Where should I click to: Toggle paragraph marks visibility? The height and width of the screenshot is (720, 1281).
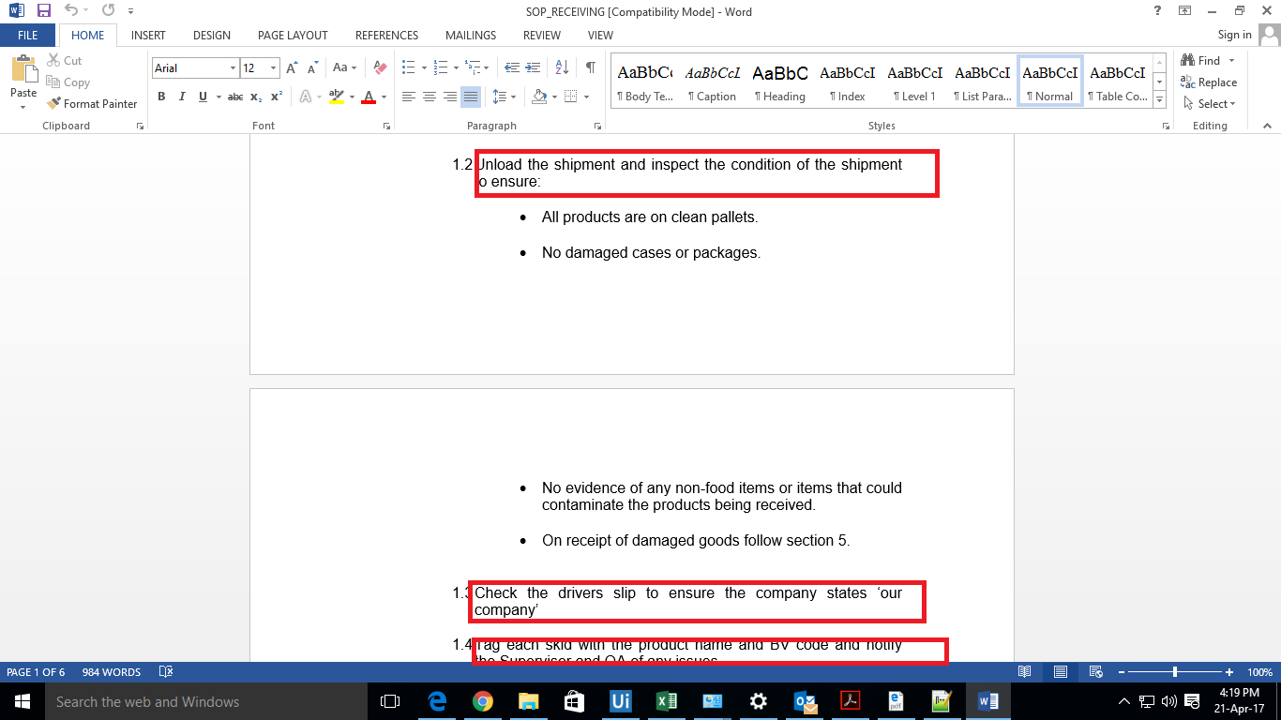590,67
